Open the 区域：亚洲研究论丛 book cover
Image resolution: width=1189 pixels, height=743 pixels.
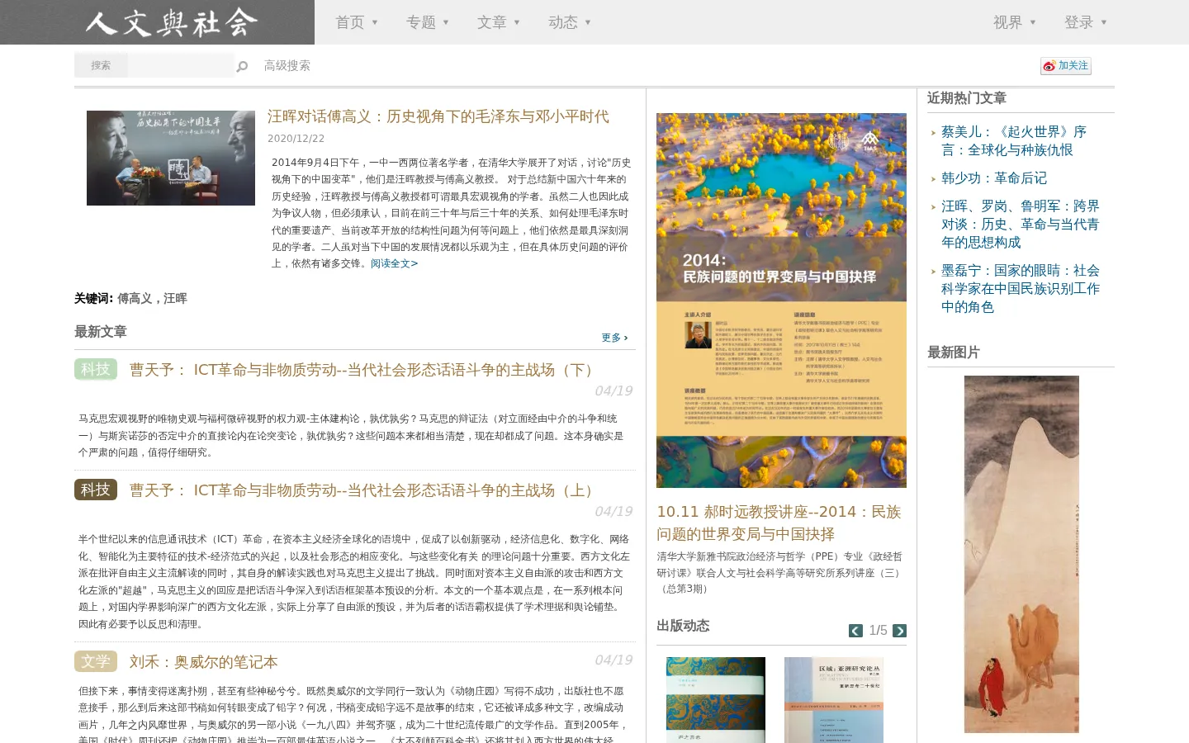click(834, 700)
